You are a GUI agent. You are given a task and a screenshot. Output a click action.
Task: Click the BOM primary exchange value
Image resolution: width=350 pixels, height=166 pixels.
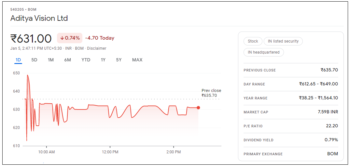click(x=333, y=154)
